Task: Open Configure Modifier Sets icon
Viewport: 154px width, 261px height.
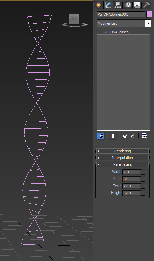Action: click(x=144, y=136)
